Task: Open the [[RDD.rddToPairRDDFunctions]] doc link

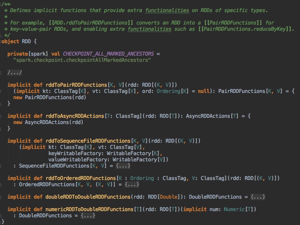Action: [91, 23]
